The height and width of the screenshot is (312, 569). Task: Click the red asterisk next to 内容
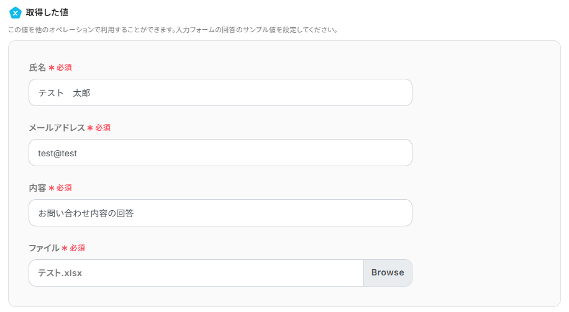[52, 188]
